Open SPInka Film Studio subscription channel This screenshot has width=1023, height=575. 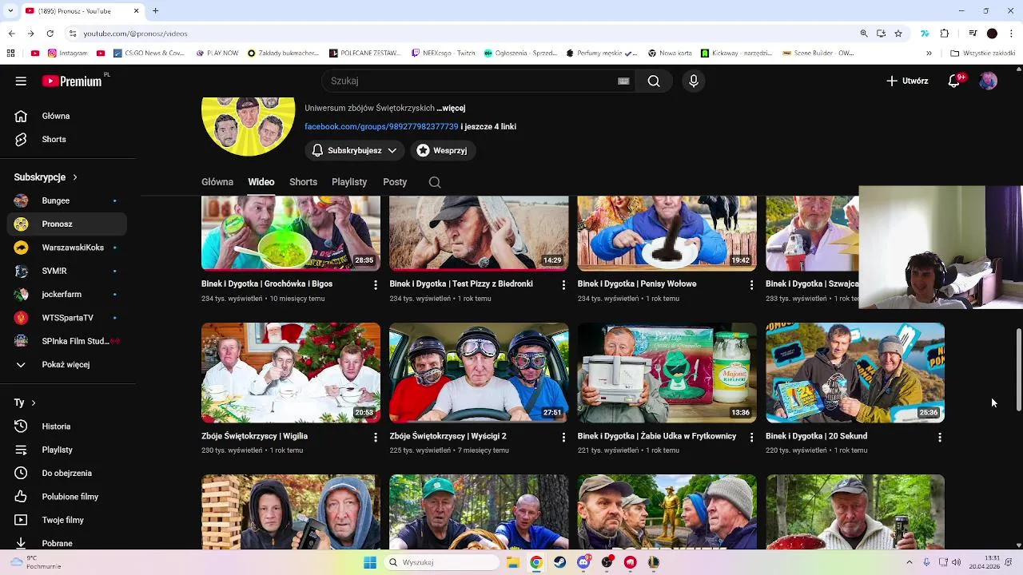point(67,341)
